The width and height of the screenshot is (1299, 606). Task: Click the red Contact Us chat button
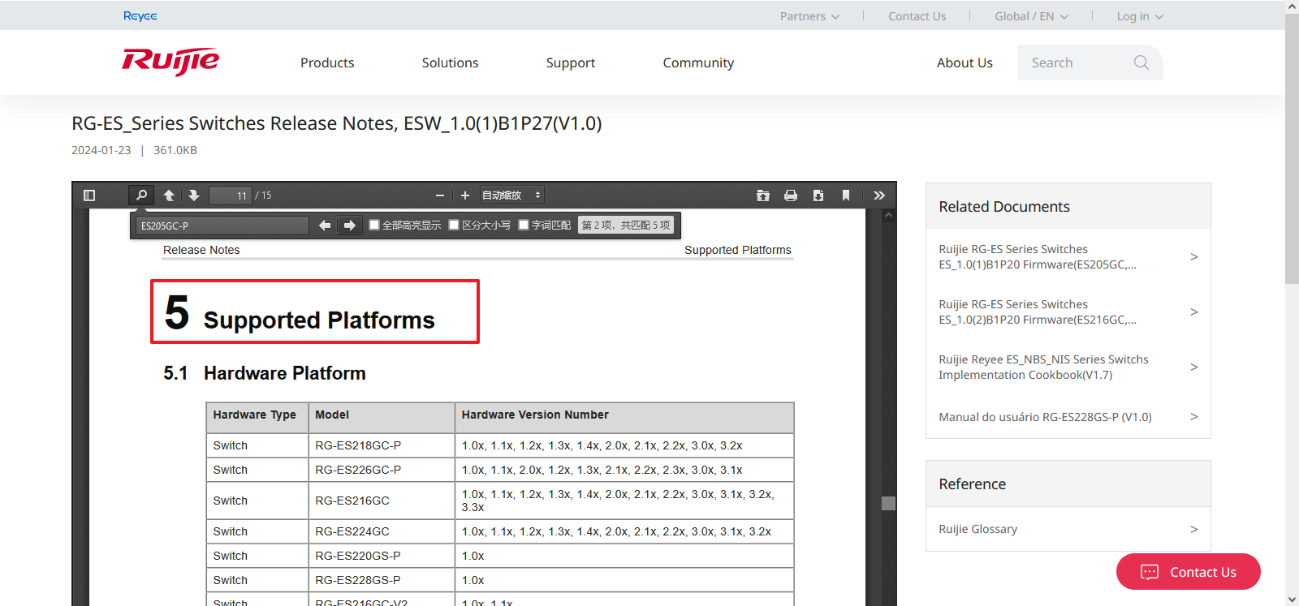pyautogui.click(x=1188, y=572)
